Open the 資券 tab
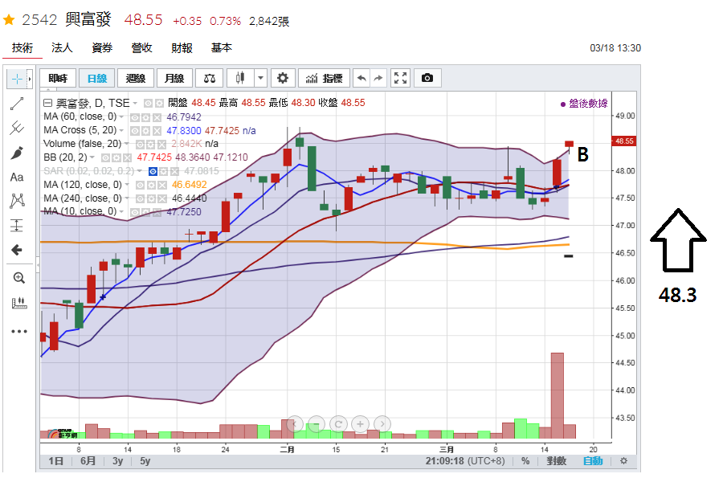This screenshot has height=482, width=723. tap(102, 48)
